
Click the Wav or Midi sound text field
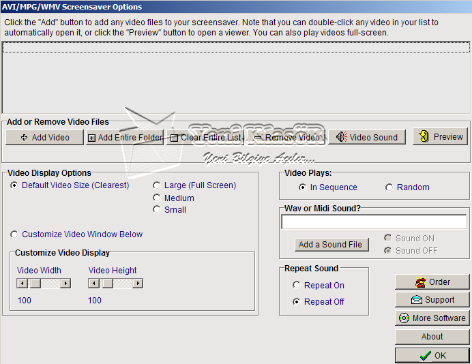(373, 222)
